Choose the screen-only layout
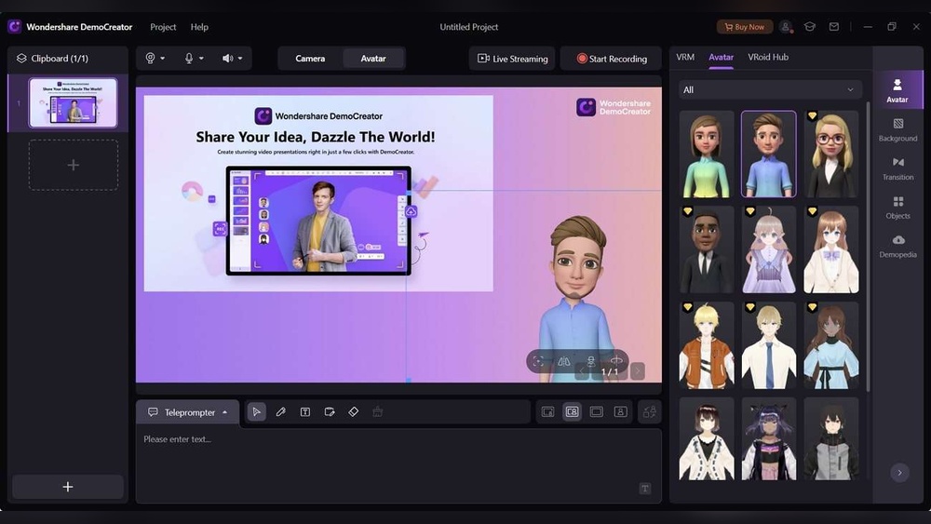This screenshot has height=524, width=931. pos(597,411)
